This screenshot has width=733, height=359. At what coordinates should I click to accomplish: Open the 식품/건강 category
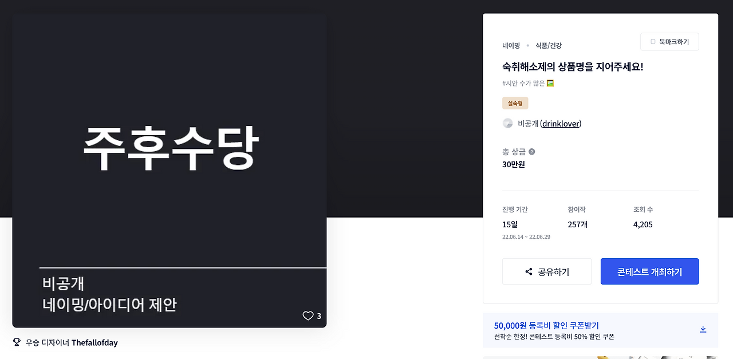(548, 45)
